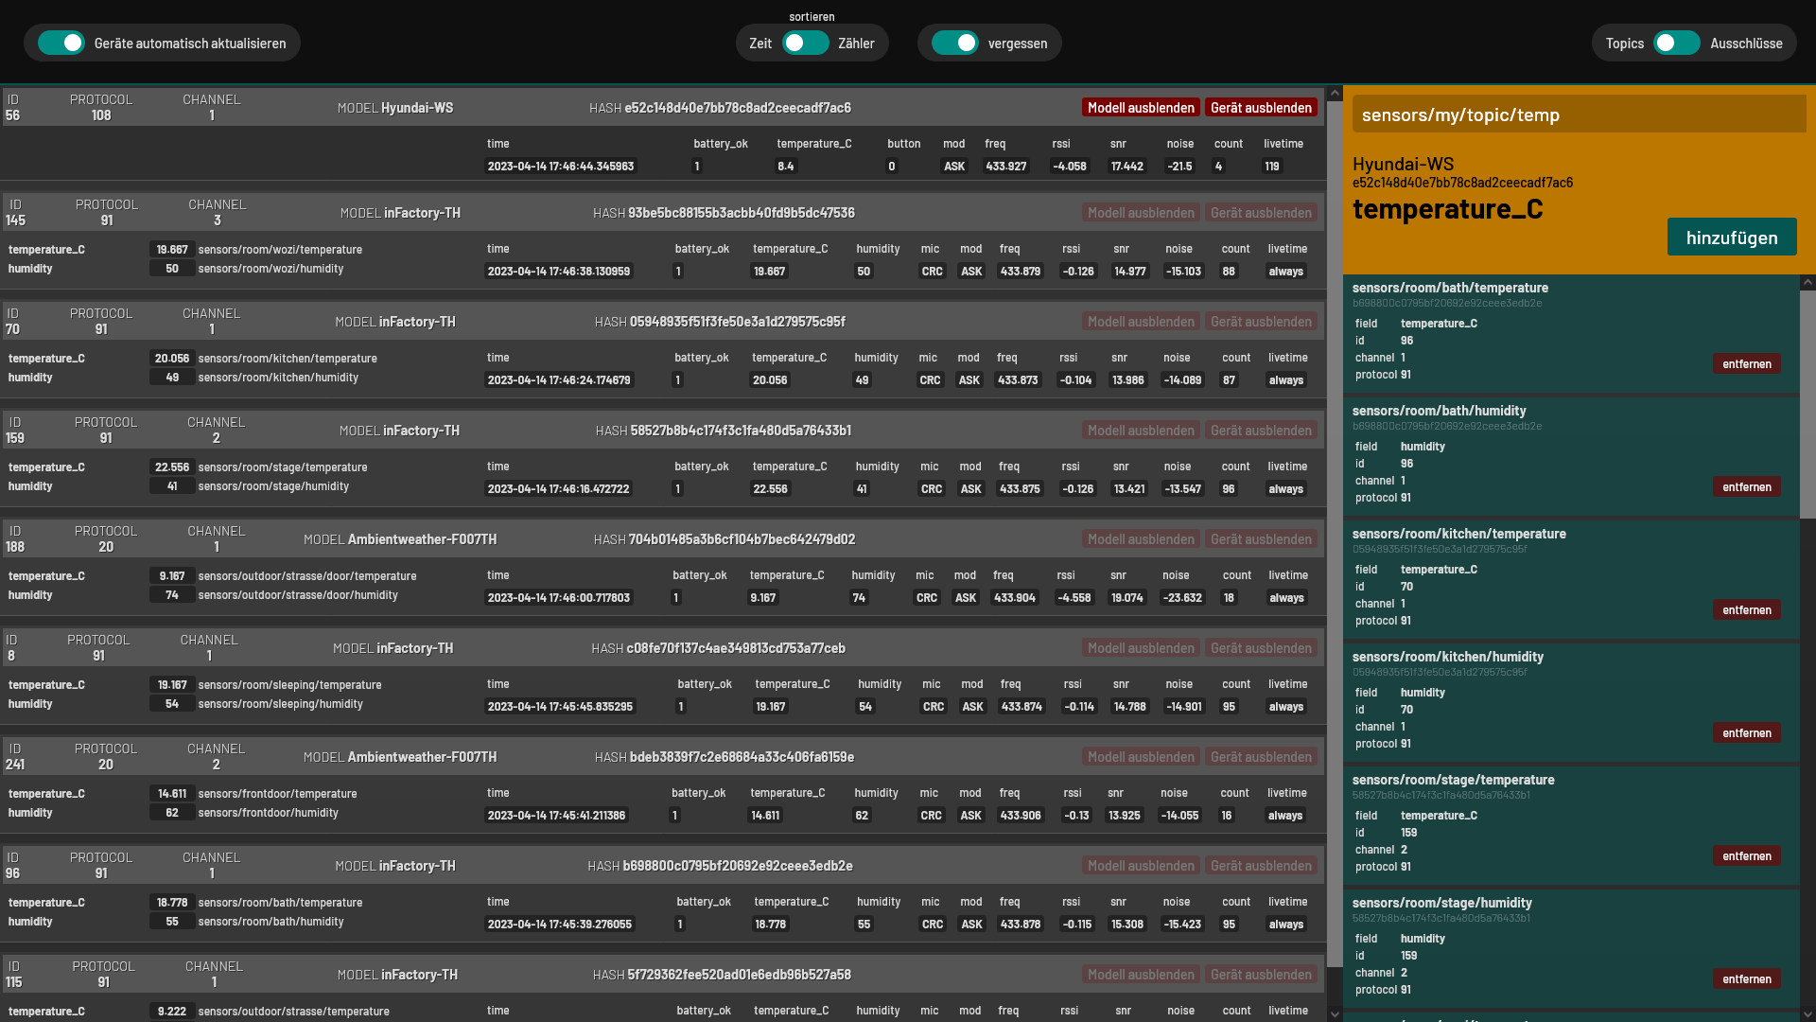This screenshot has height=1022, width=1816.
Task: Select temperature_C value 19.667 of wozi
Action: tap(172, 250)
